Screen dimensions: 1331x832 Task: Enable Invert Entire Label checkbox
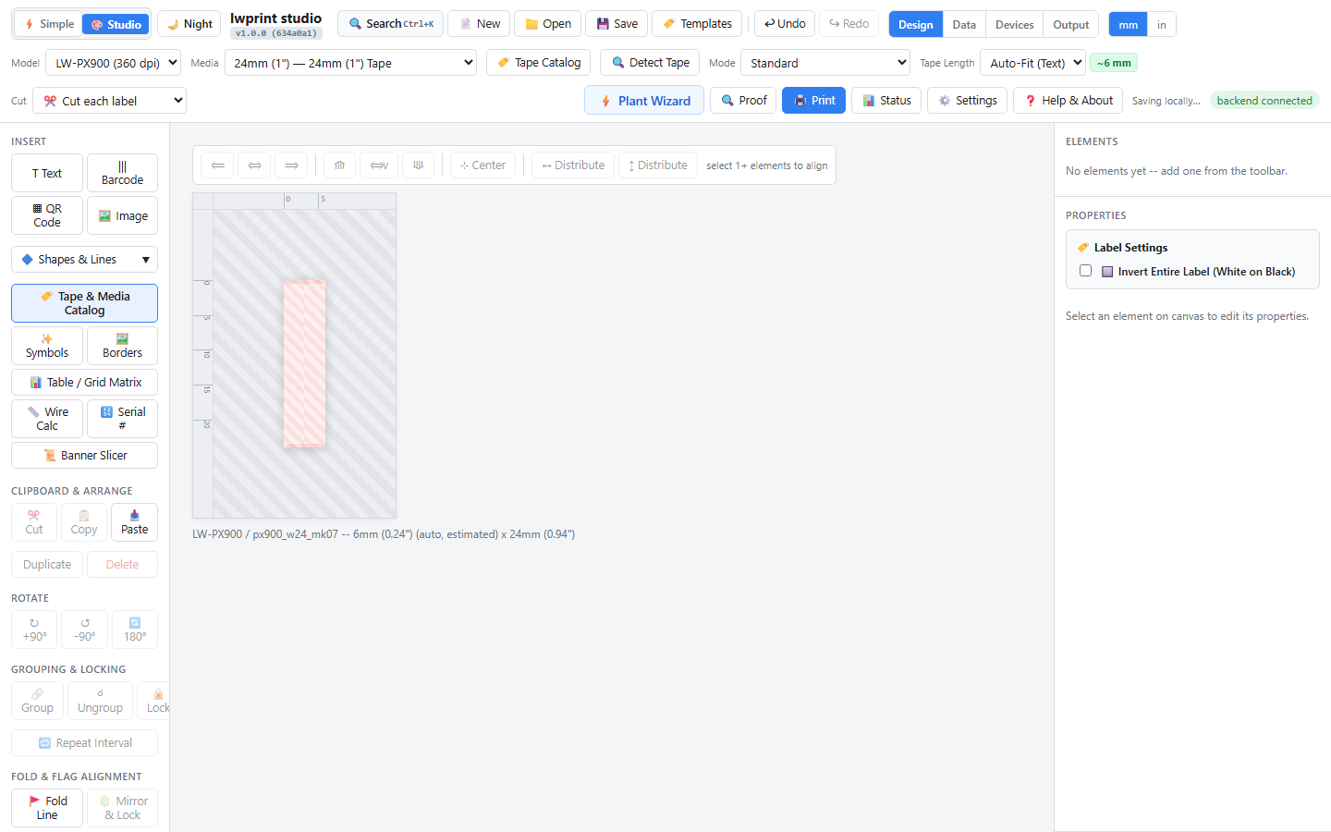(x=1085, y=271)
